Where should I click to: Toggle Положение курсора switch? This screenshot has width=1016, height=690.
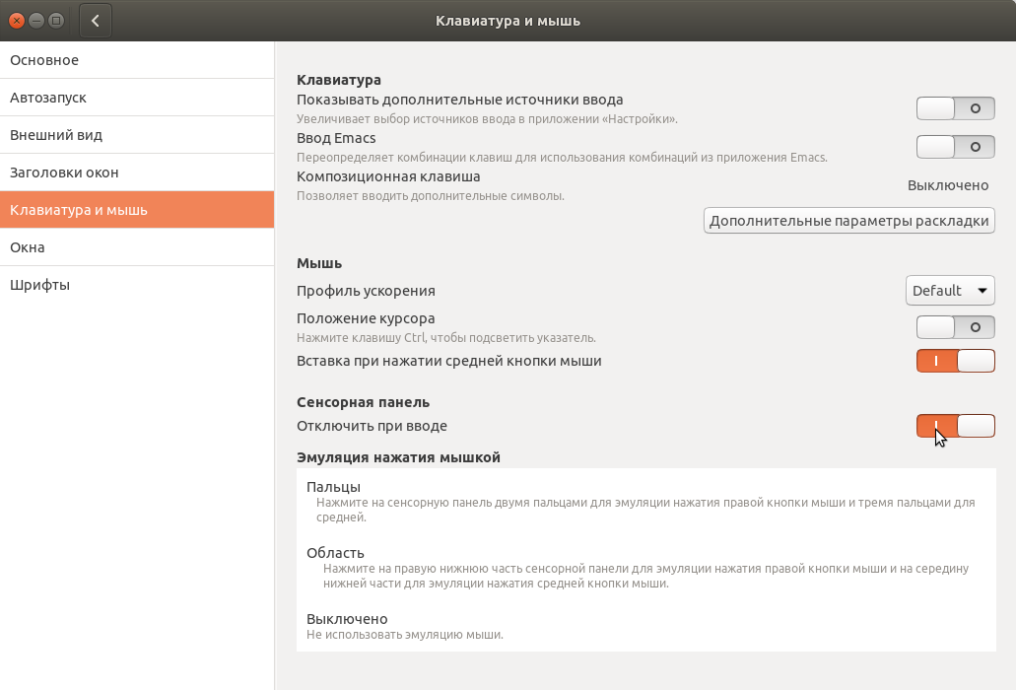click(x=955, y=327)
